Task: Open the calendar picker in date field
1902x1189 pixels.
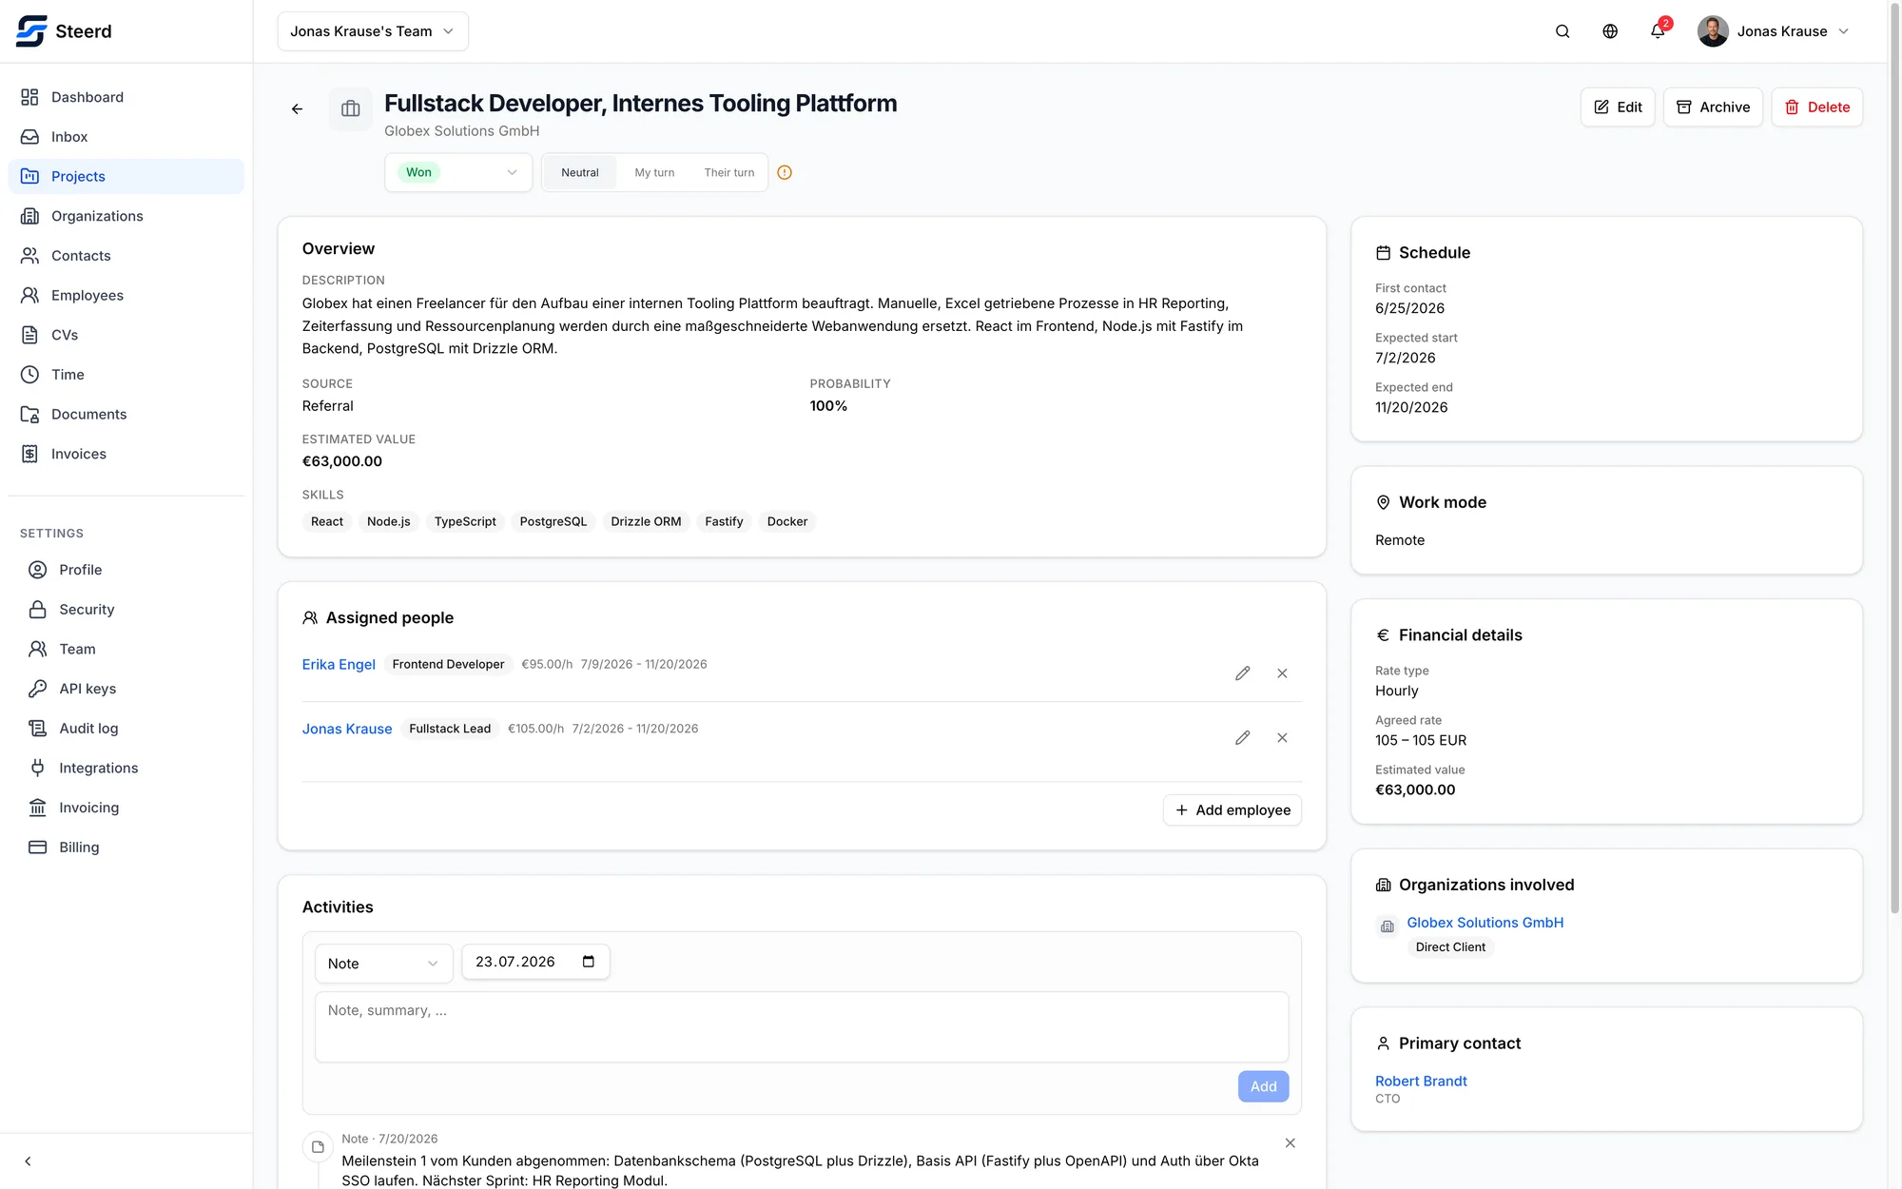Action: click(589, 962)
